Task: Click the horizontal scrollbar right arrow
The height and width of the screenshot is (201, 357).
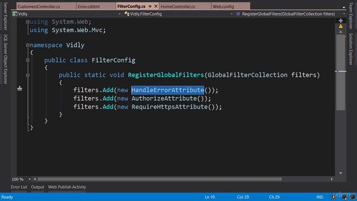Action: click(x=332, y=179)
